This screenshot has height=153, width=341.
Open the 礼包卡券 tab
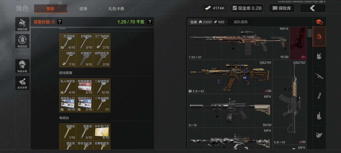[116, 9]
